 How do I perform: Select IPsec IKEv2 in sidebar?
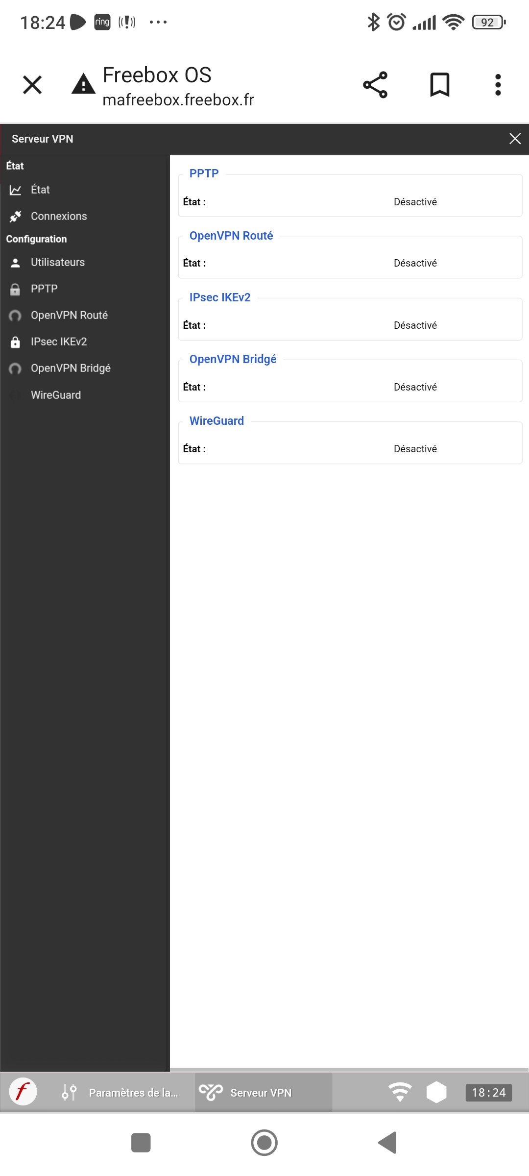pos(59,342)
